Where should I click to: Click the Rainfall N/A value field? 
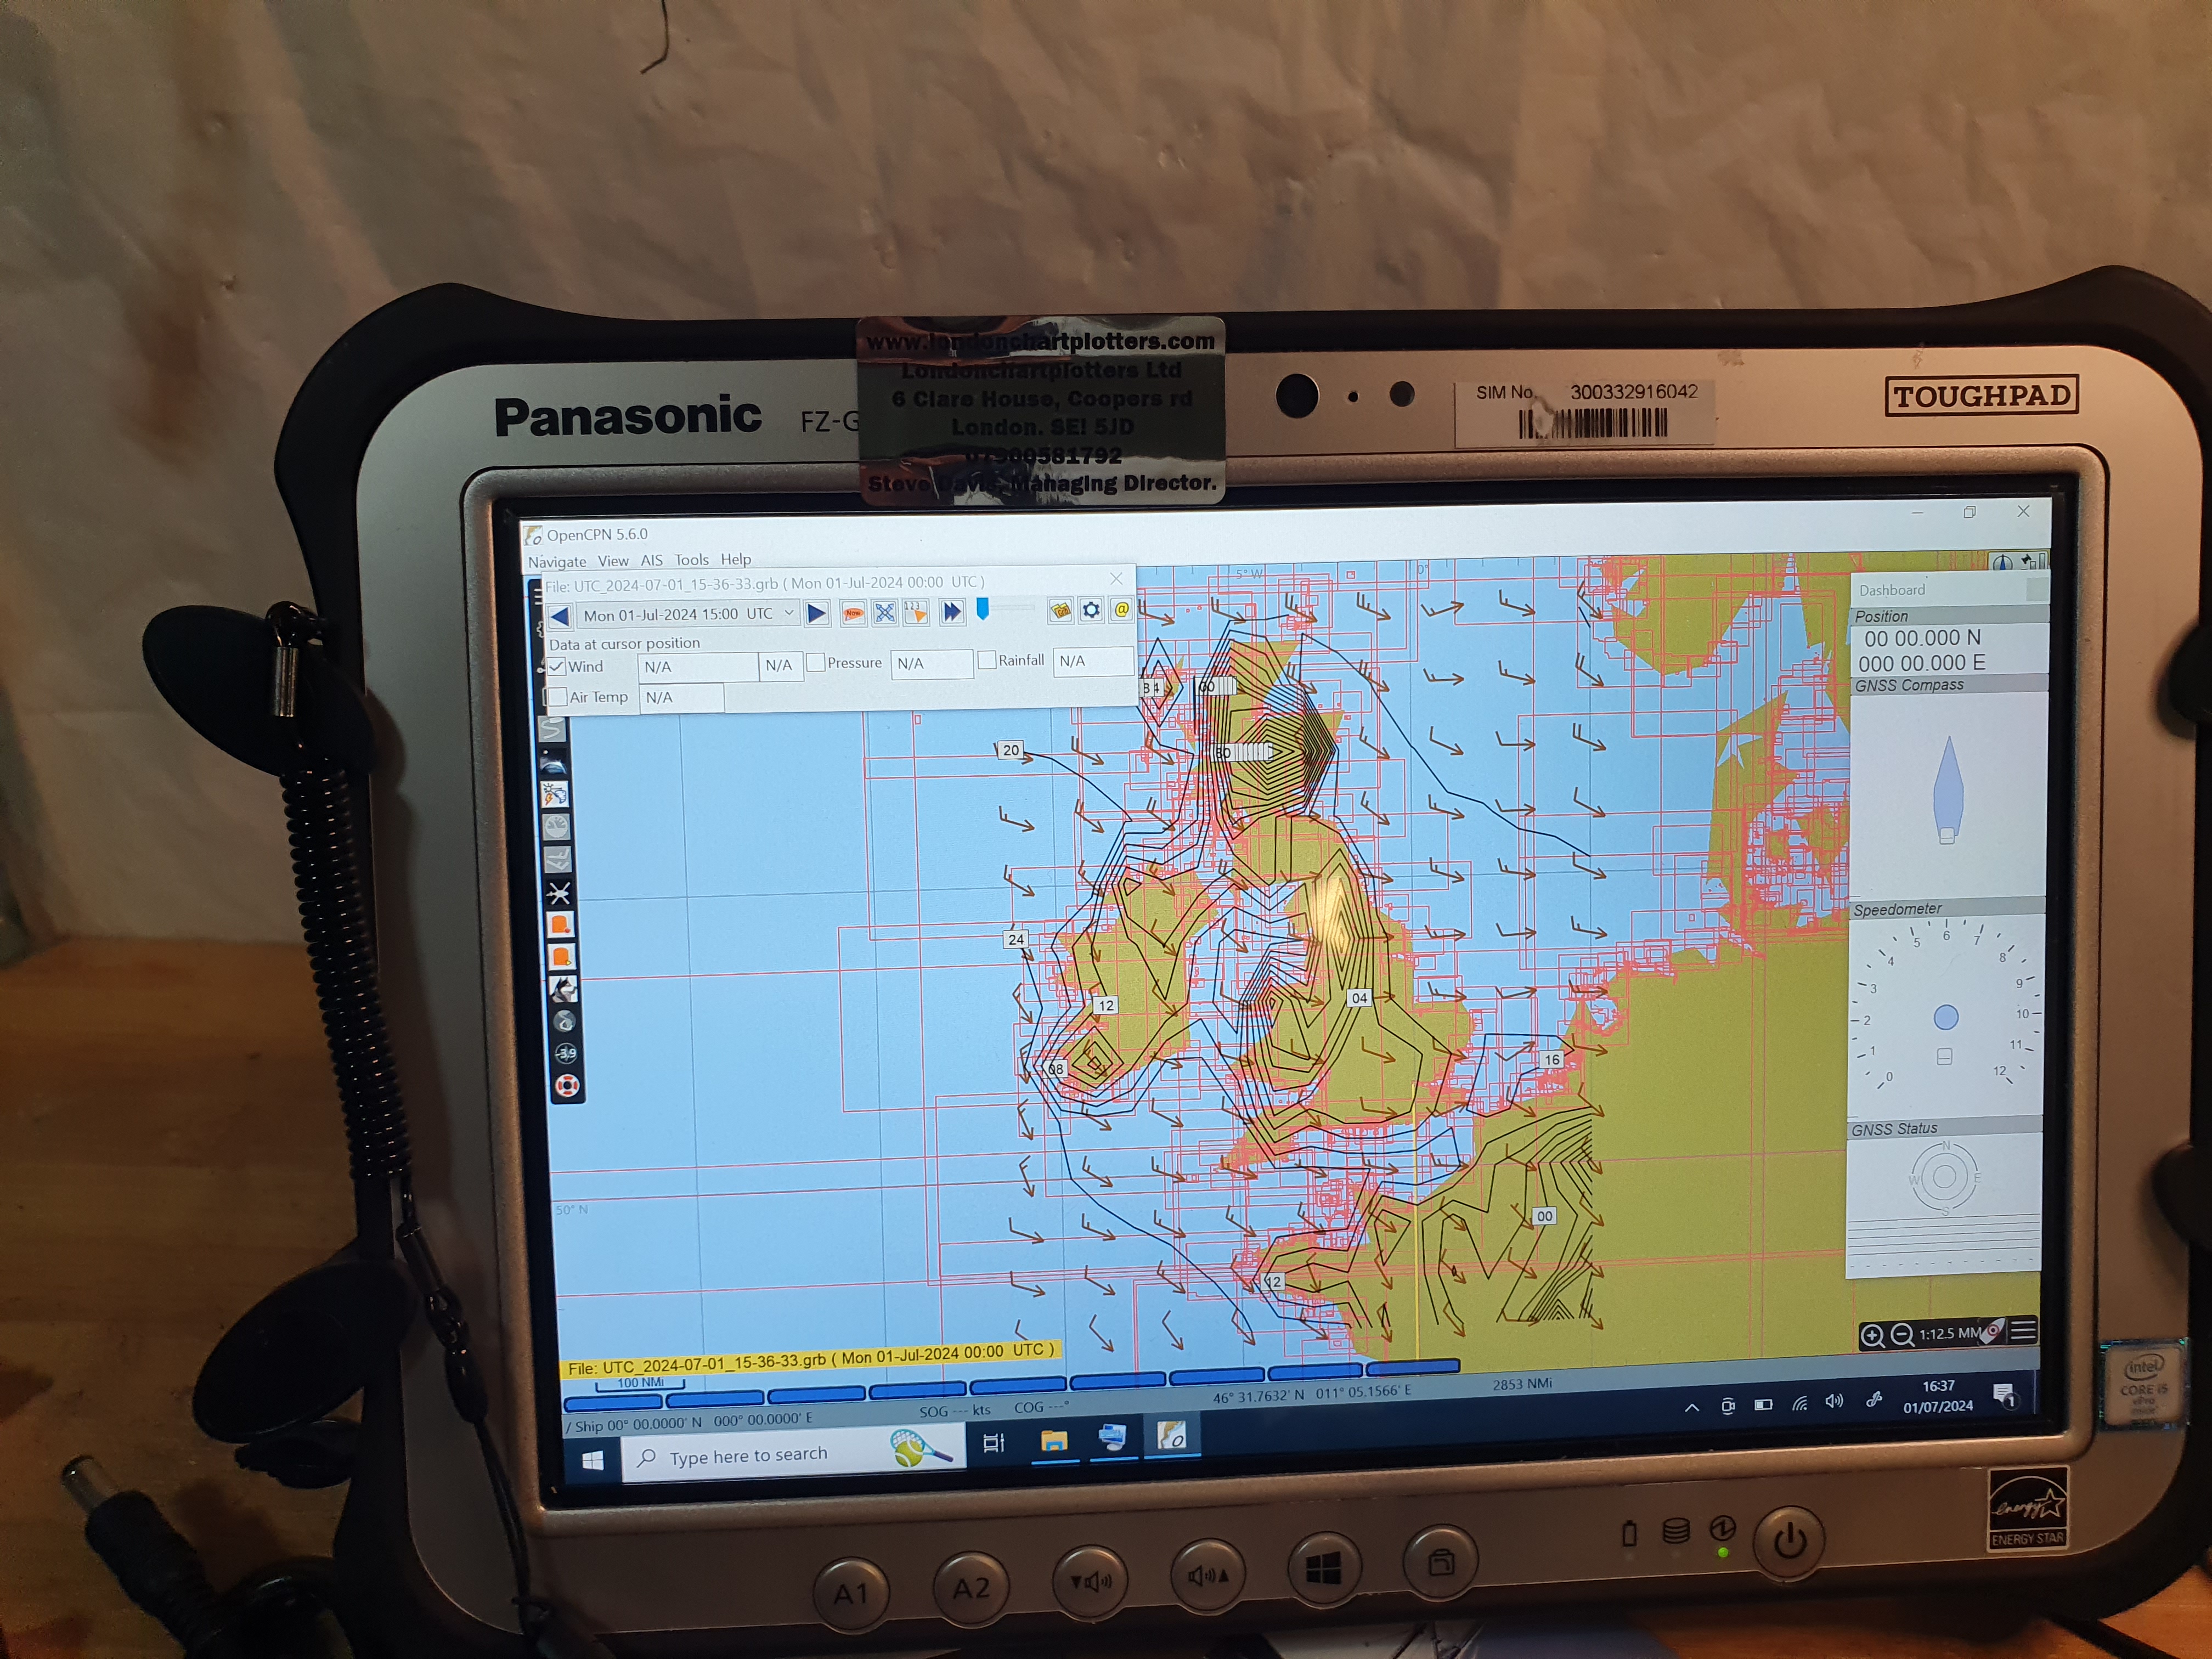[1093, 661]
